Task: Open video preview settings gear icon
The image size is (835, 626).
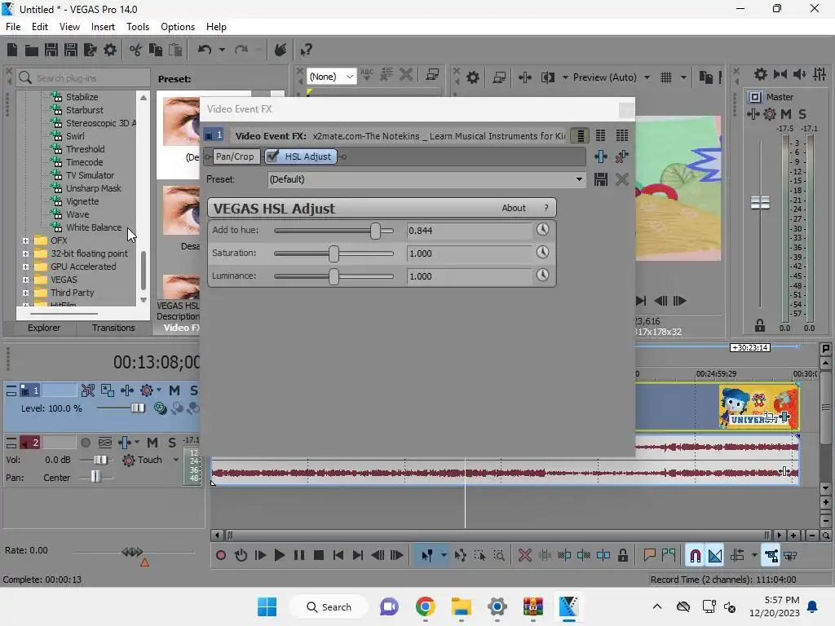Action: pyautogui.click(x=472, y=77)
